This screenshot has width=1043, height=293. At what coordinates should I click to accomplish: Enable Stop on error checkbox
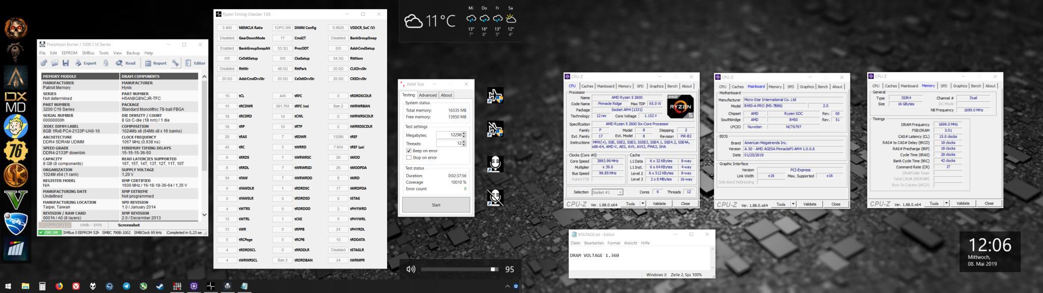tap(408, 158)
